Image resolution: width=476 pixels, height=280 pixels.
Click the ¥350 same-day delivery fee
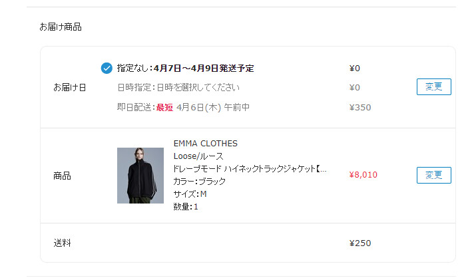coord(360,107)
